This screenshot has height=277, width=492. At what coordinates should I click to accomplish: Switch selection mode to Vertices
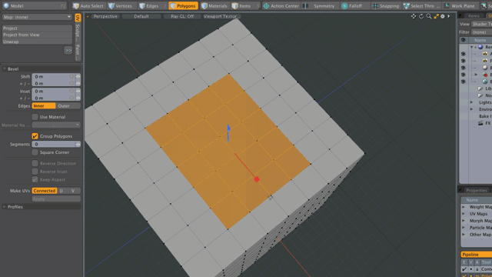coord(120,5)
